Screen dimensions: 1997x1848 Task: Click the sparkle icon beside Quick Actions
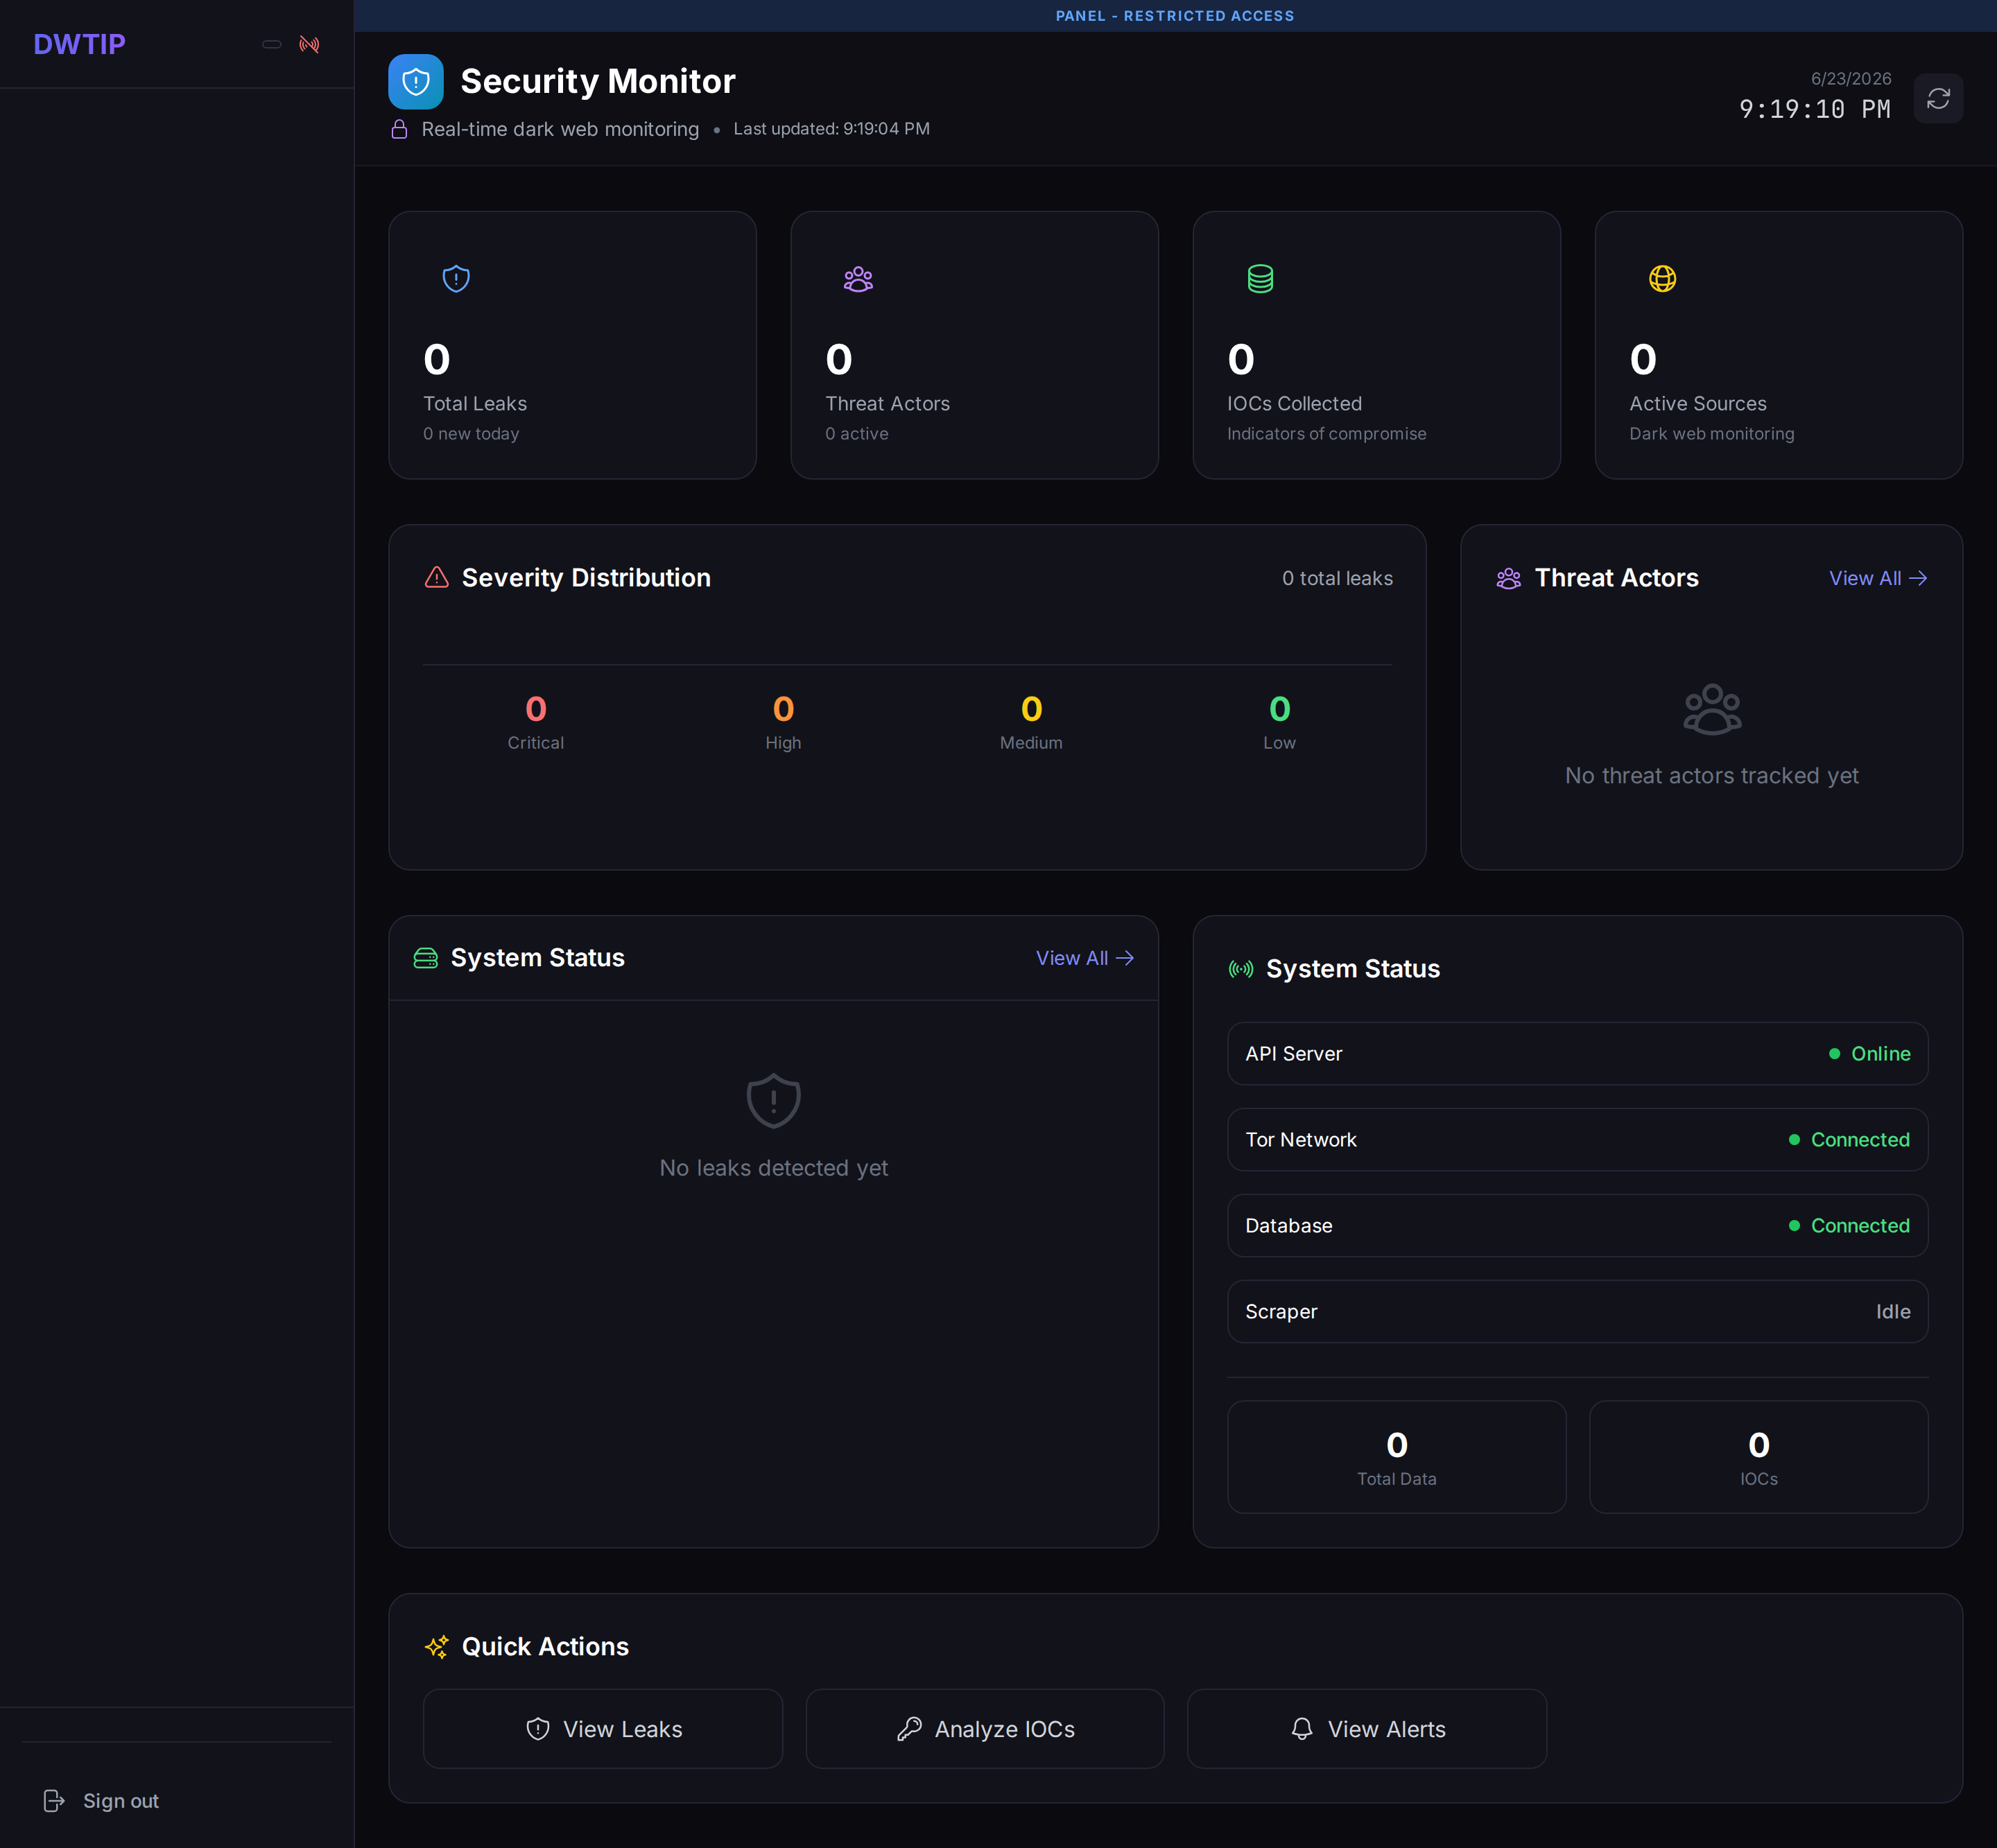tap(436, 1647)
